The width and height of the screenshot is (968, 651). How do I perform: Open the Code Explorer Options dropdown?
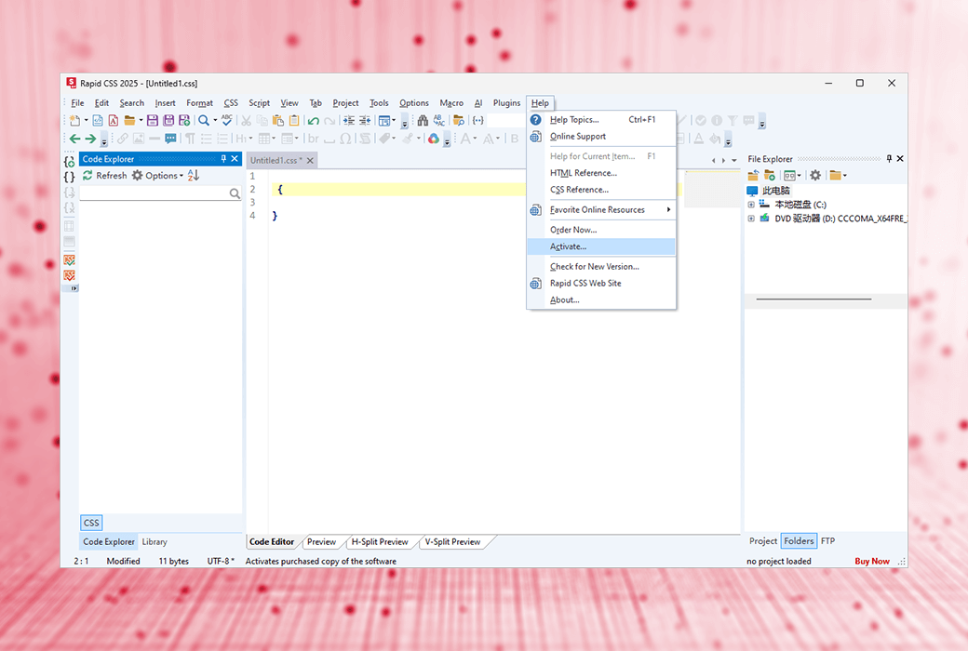pyautogui.click(x=158, y=175)
